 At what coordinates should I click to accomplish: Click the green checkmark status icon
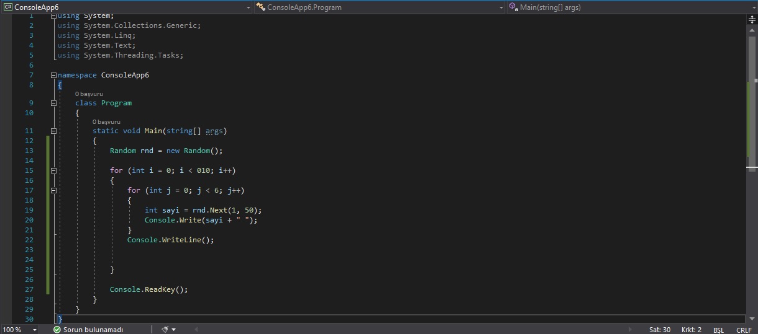coord(57,330)
